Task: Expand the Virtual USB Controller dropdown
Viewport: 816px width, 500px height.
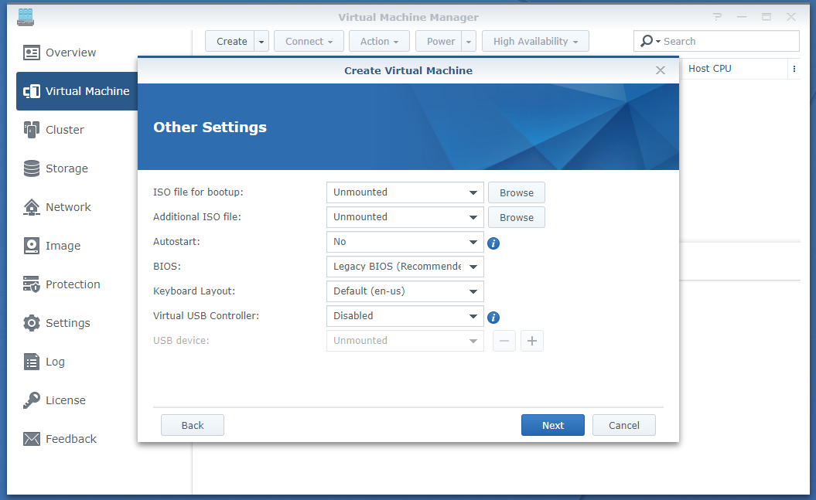Action: (x=405, y=316)
